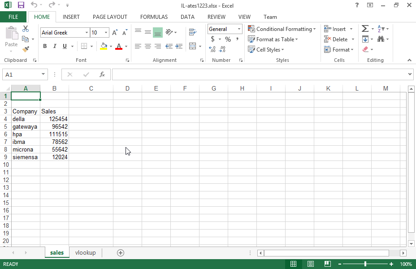Click the Wrap Text icon
The height and width of the screenshot is (269, 416).
tap(193, 32)
